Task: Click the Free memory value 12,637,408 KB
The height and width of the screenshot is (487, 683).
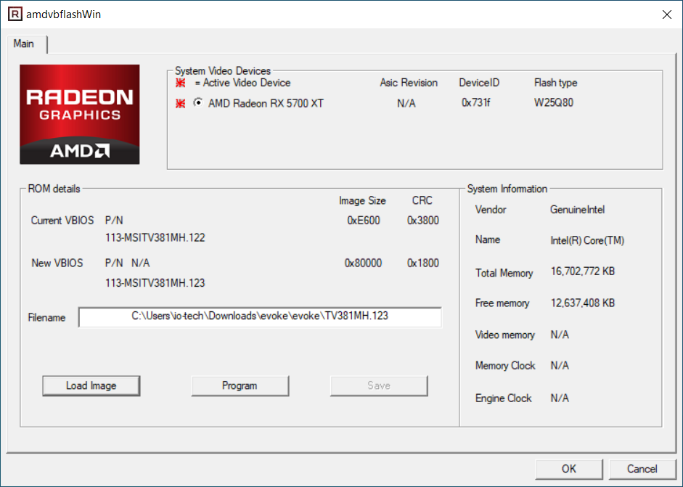Action: 582,303
